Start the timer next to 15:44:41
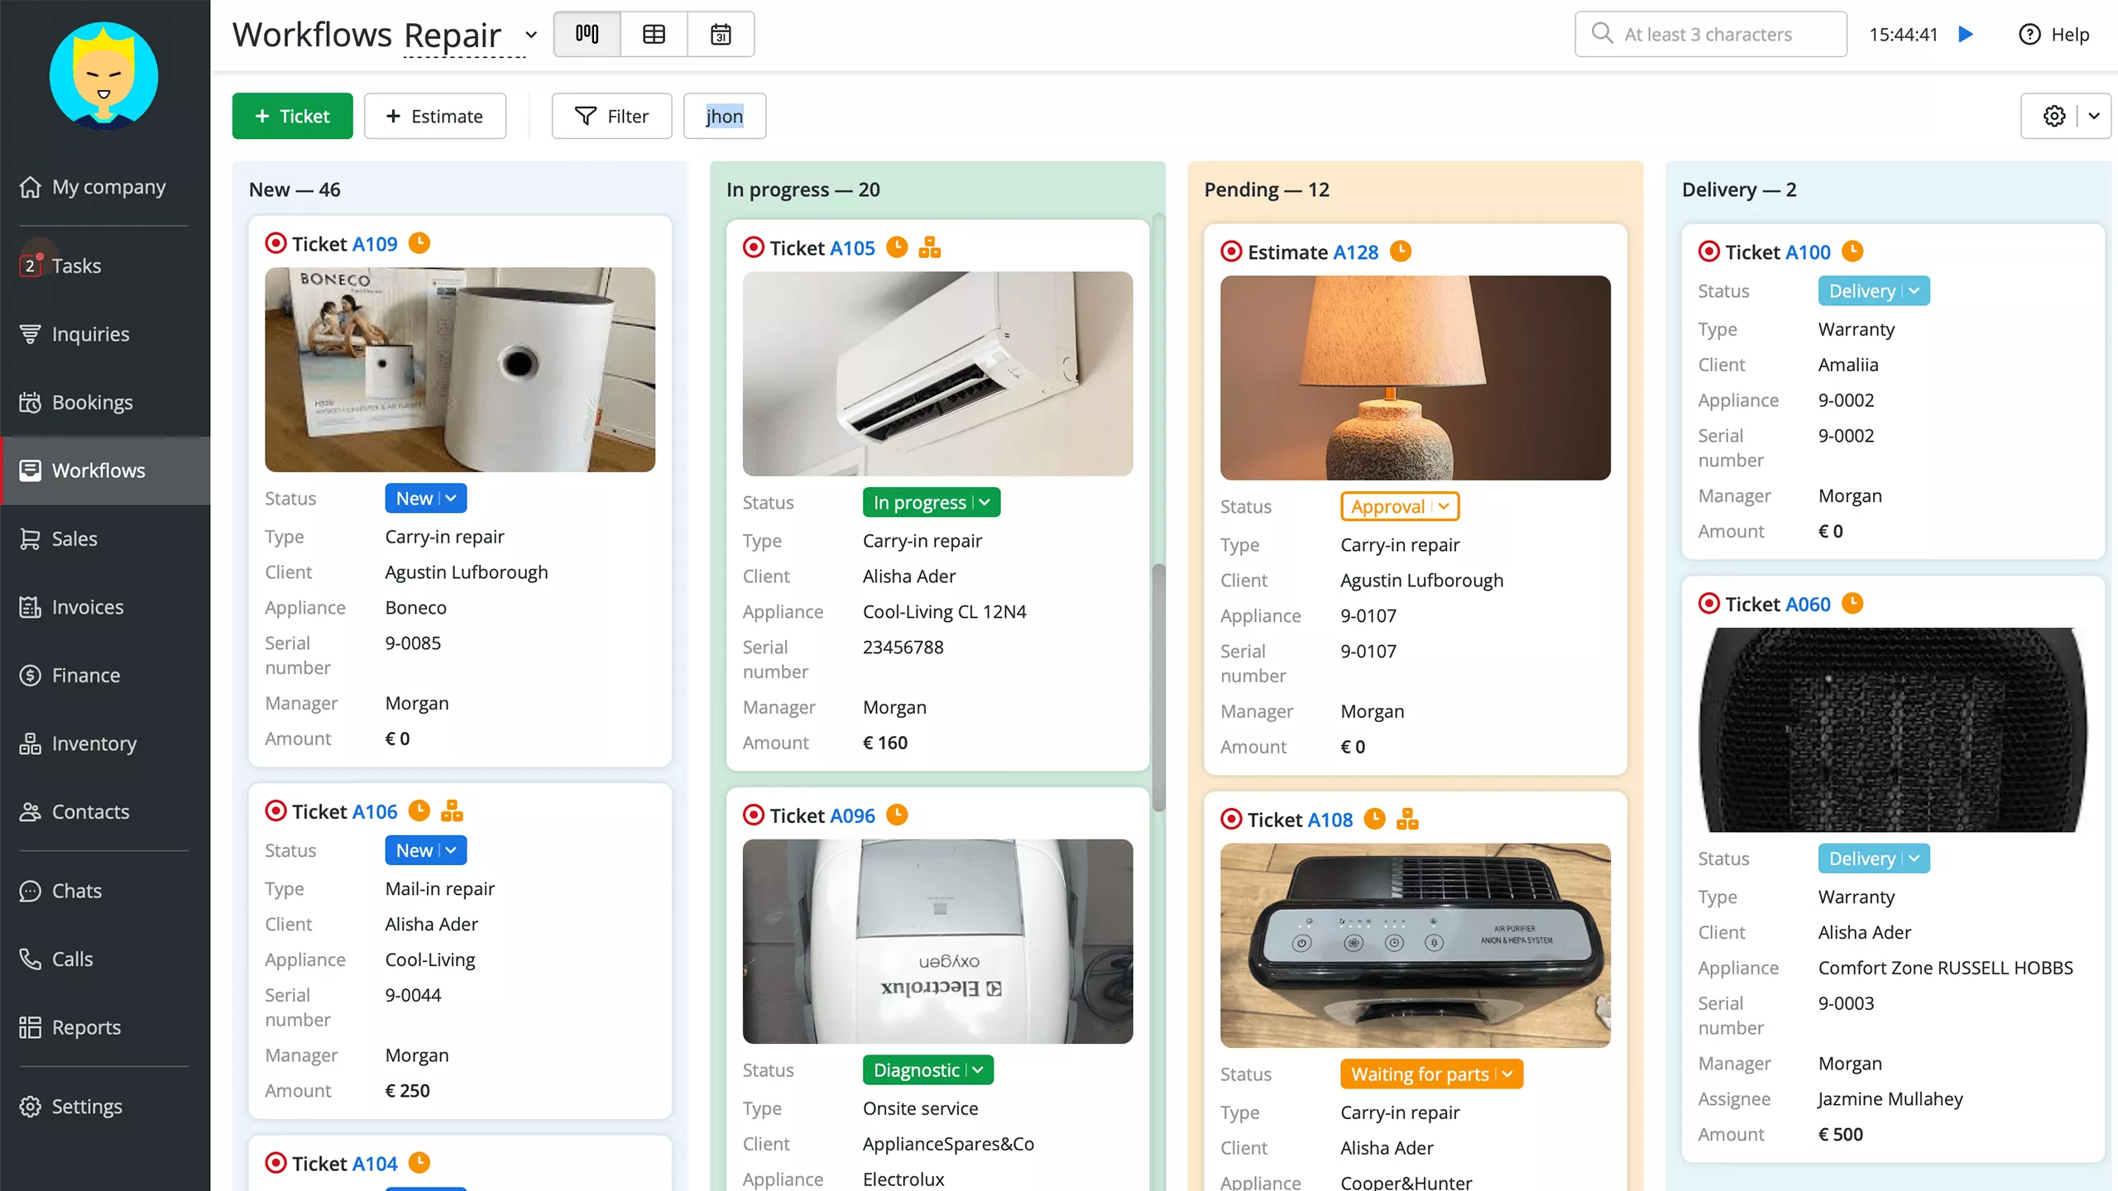Image resolution: width=2118 pixels, height=1191 pixels. tap(1965, 34)
